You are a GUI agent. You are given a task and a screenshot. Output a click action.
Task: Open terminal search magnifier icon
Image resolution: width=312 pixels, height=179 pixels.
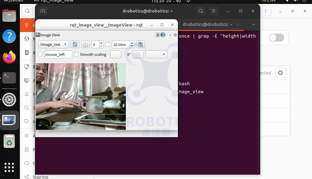[x=201, y=11]
